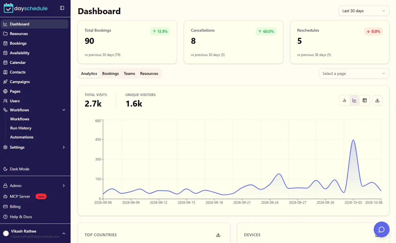Click the new badge beside MCP Server
The height and width of the screenshot is (243, 396).
point(41,197)
